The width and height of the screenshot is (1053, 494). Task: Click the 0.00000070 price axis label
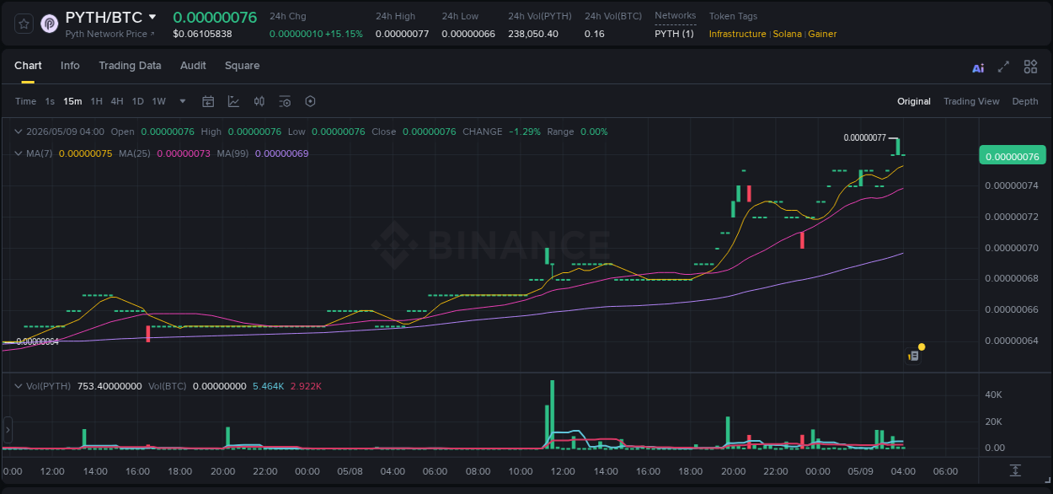click(x=1012, y=248)
